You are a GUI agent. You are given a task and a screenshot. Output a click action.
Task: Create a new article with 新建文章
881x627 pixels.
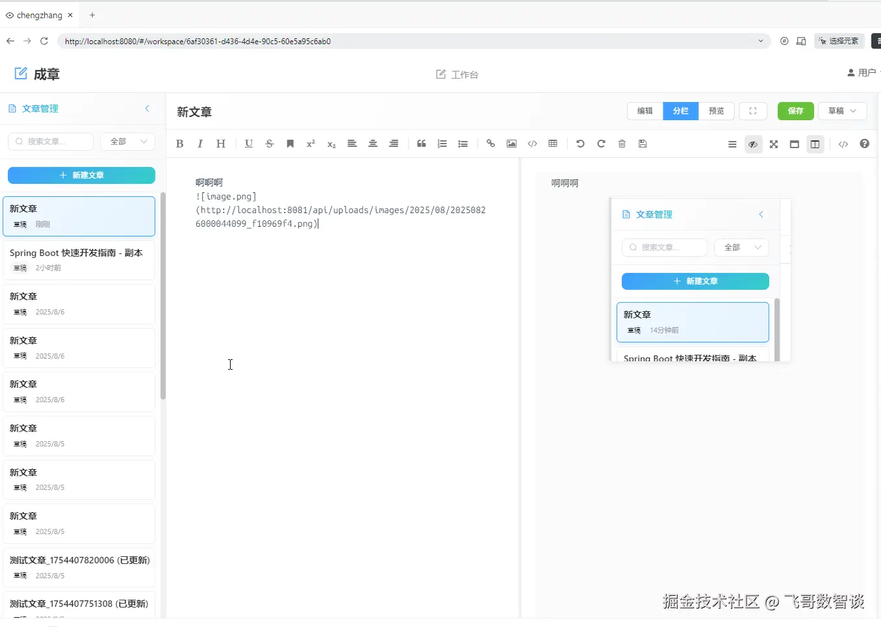(81, 175)
